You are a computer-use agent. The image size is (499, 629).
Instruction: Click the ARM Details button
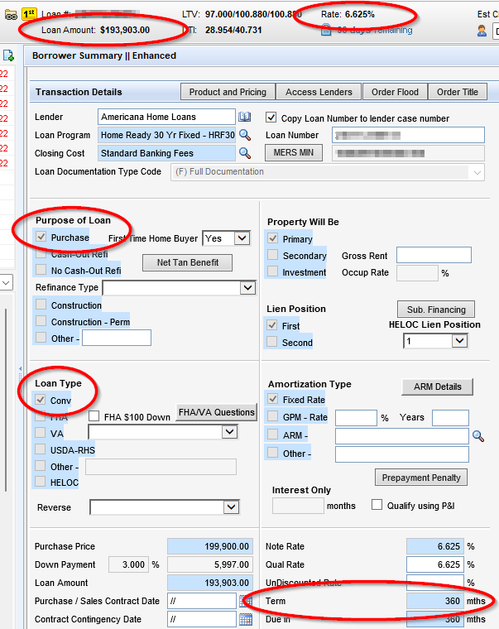tap(438, 387)
